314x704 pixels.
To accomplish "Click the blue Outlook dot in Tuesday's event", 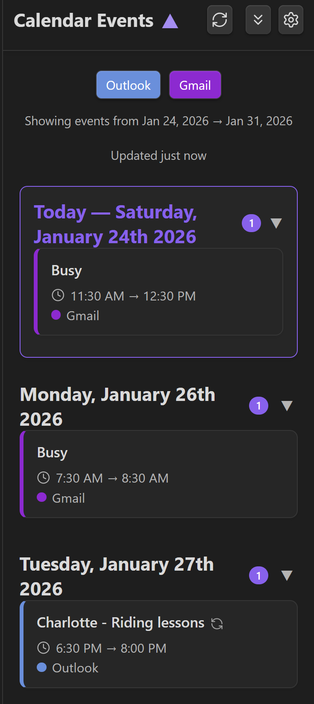I will tap(42, 667).
